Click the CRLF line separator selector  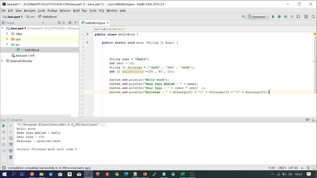[282, 168]
